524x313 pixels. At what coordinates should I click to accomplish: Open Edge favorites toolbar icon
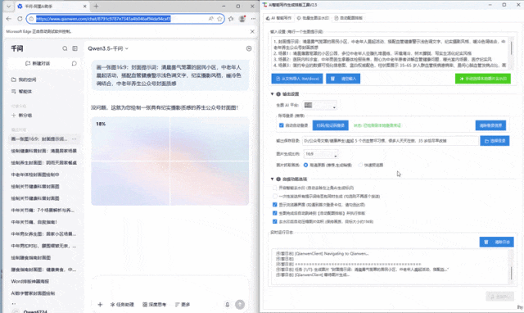click(231, 19)
